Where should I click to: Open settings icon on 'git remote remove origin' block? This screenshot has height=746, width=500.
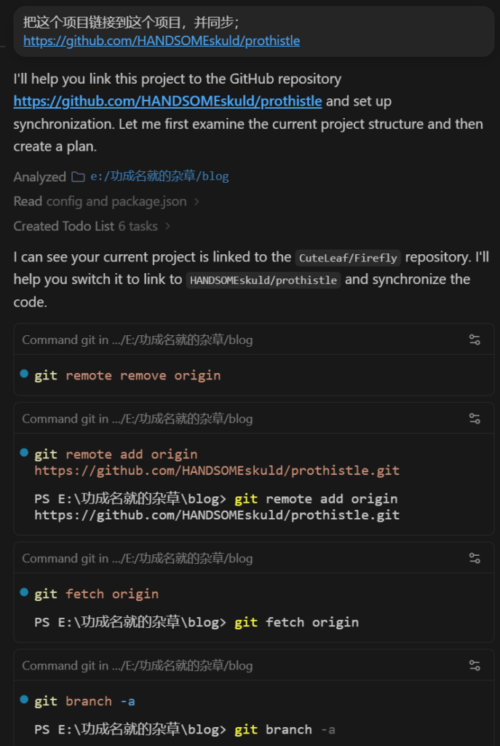coord(475,339)
